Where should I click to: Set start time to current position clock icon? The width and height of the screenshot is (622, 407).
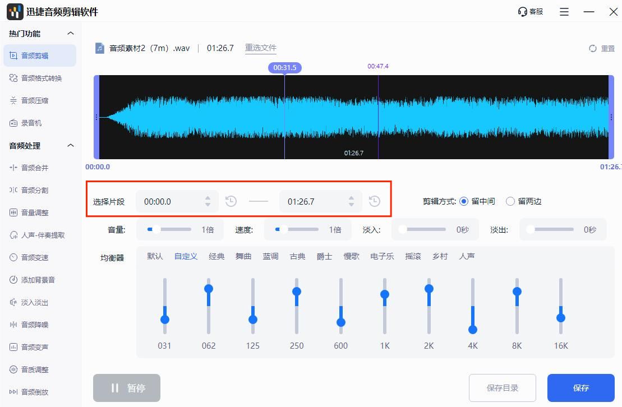pos(231,201)
